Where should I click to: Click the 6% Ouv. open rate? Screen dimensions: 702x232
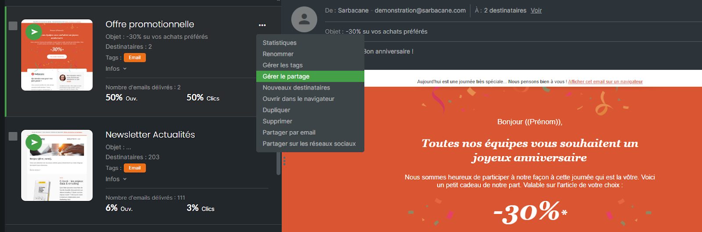(x=119, y=208)
